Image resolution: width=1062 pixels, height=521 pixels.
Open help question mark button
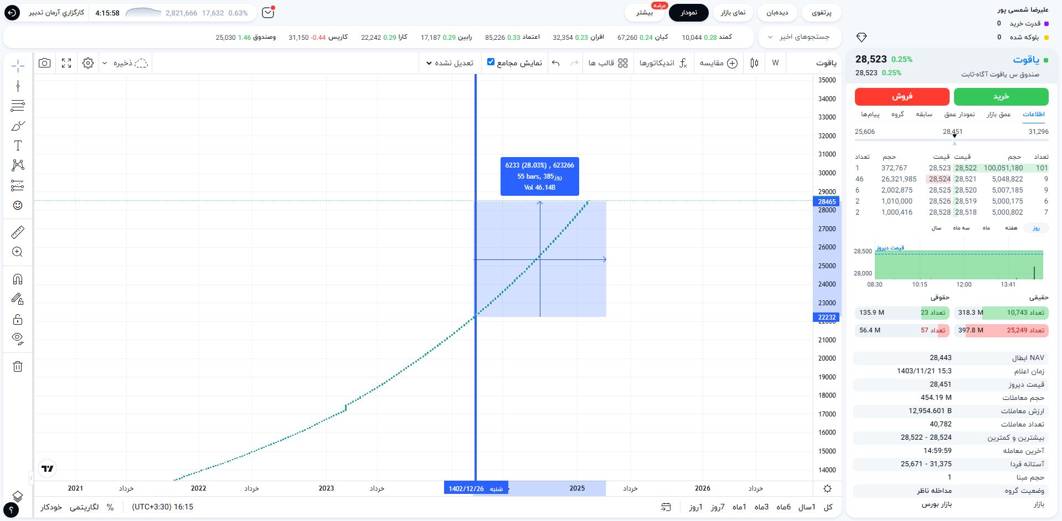point(11,509)
